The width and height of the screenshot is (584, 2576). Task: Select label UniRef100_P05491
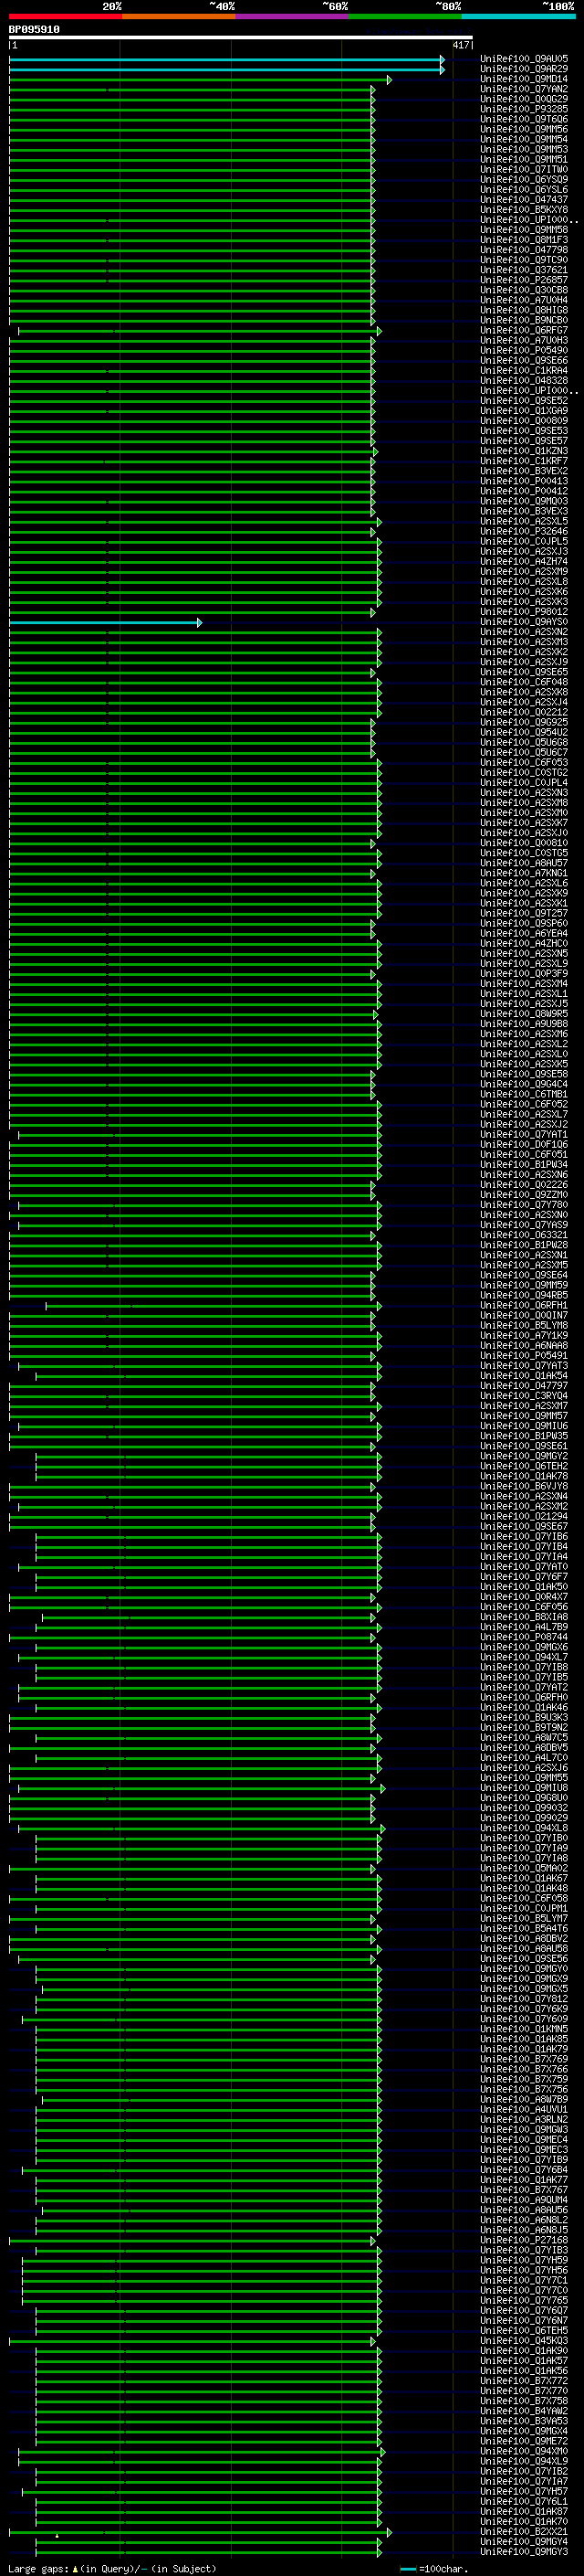coord(524,1355)
